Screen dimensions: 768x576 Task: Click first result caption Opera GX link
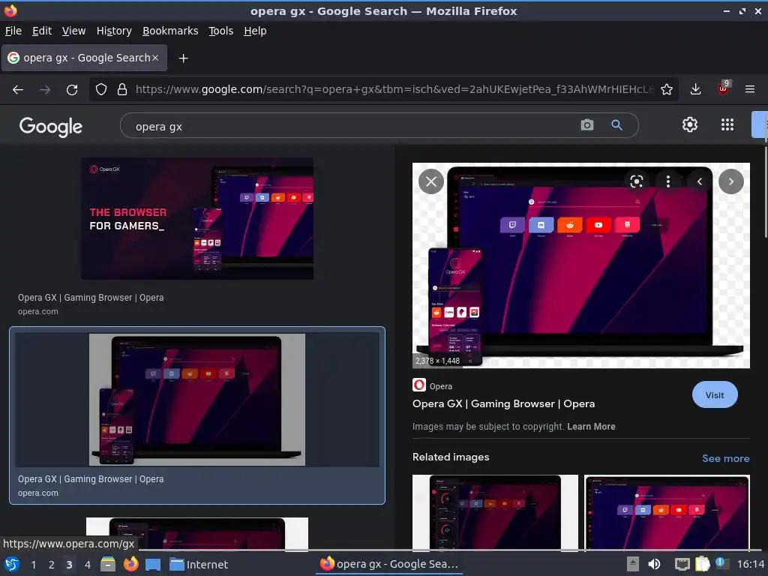coord(91,298)
